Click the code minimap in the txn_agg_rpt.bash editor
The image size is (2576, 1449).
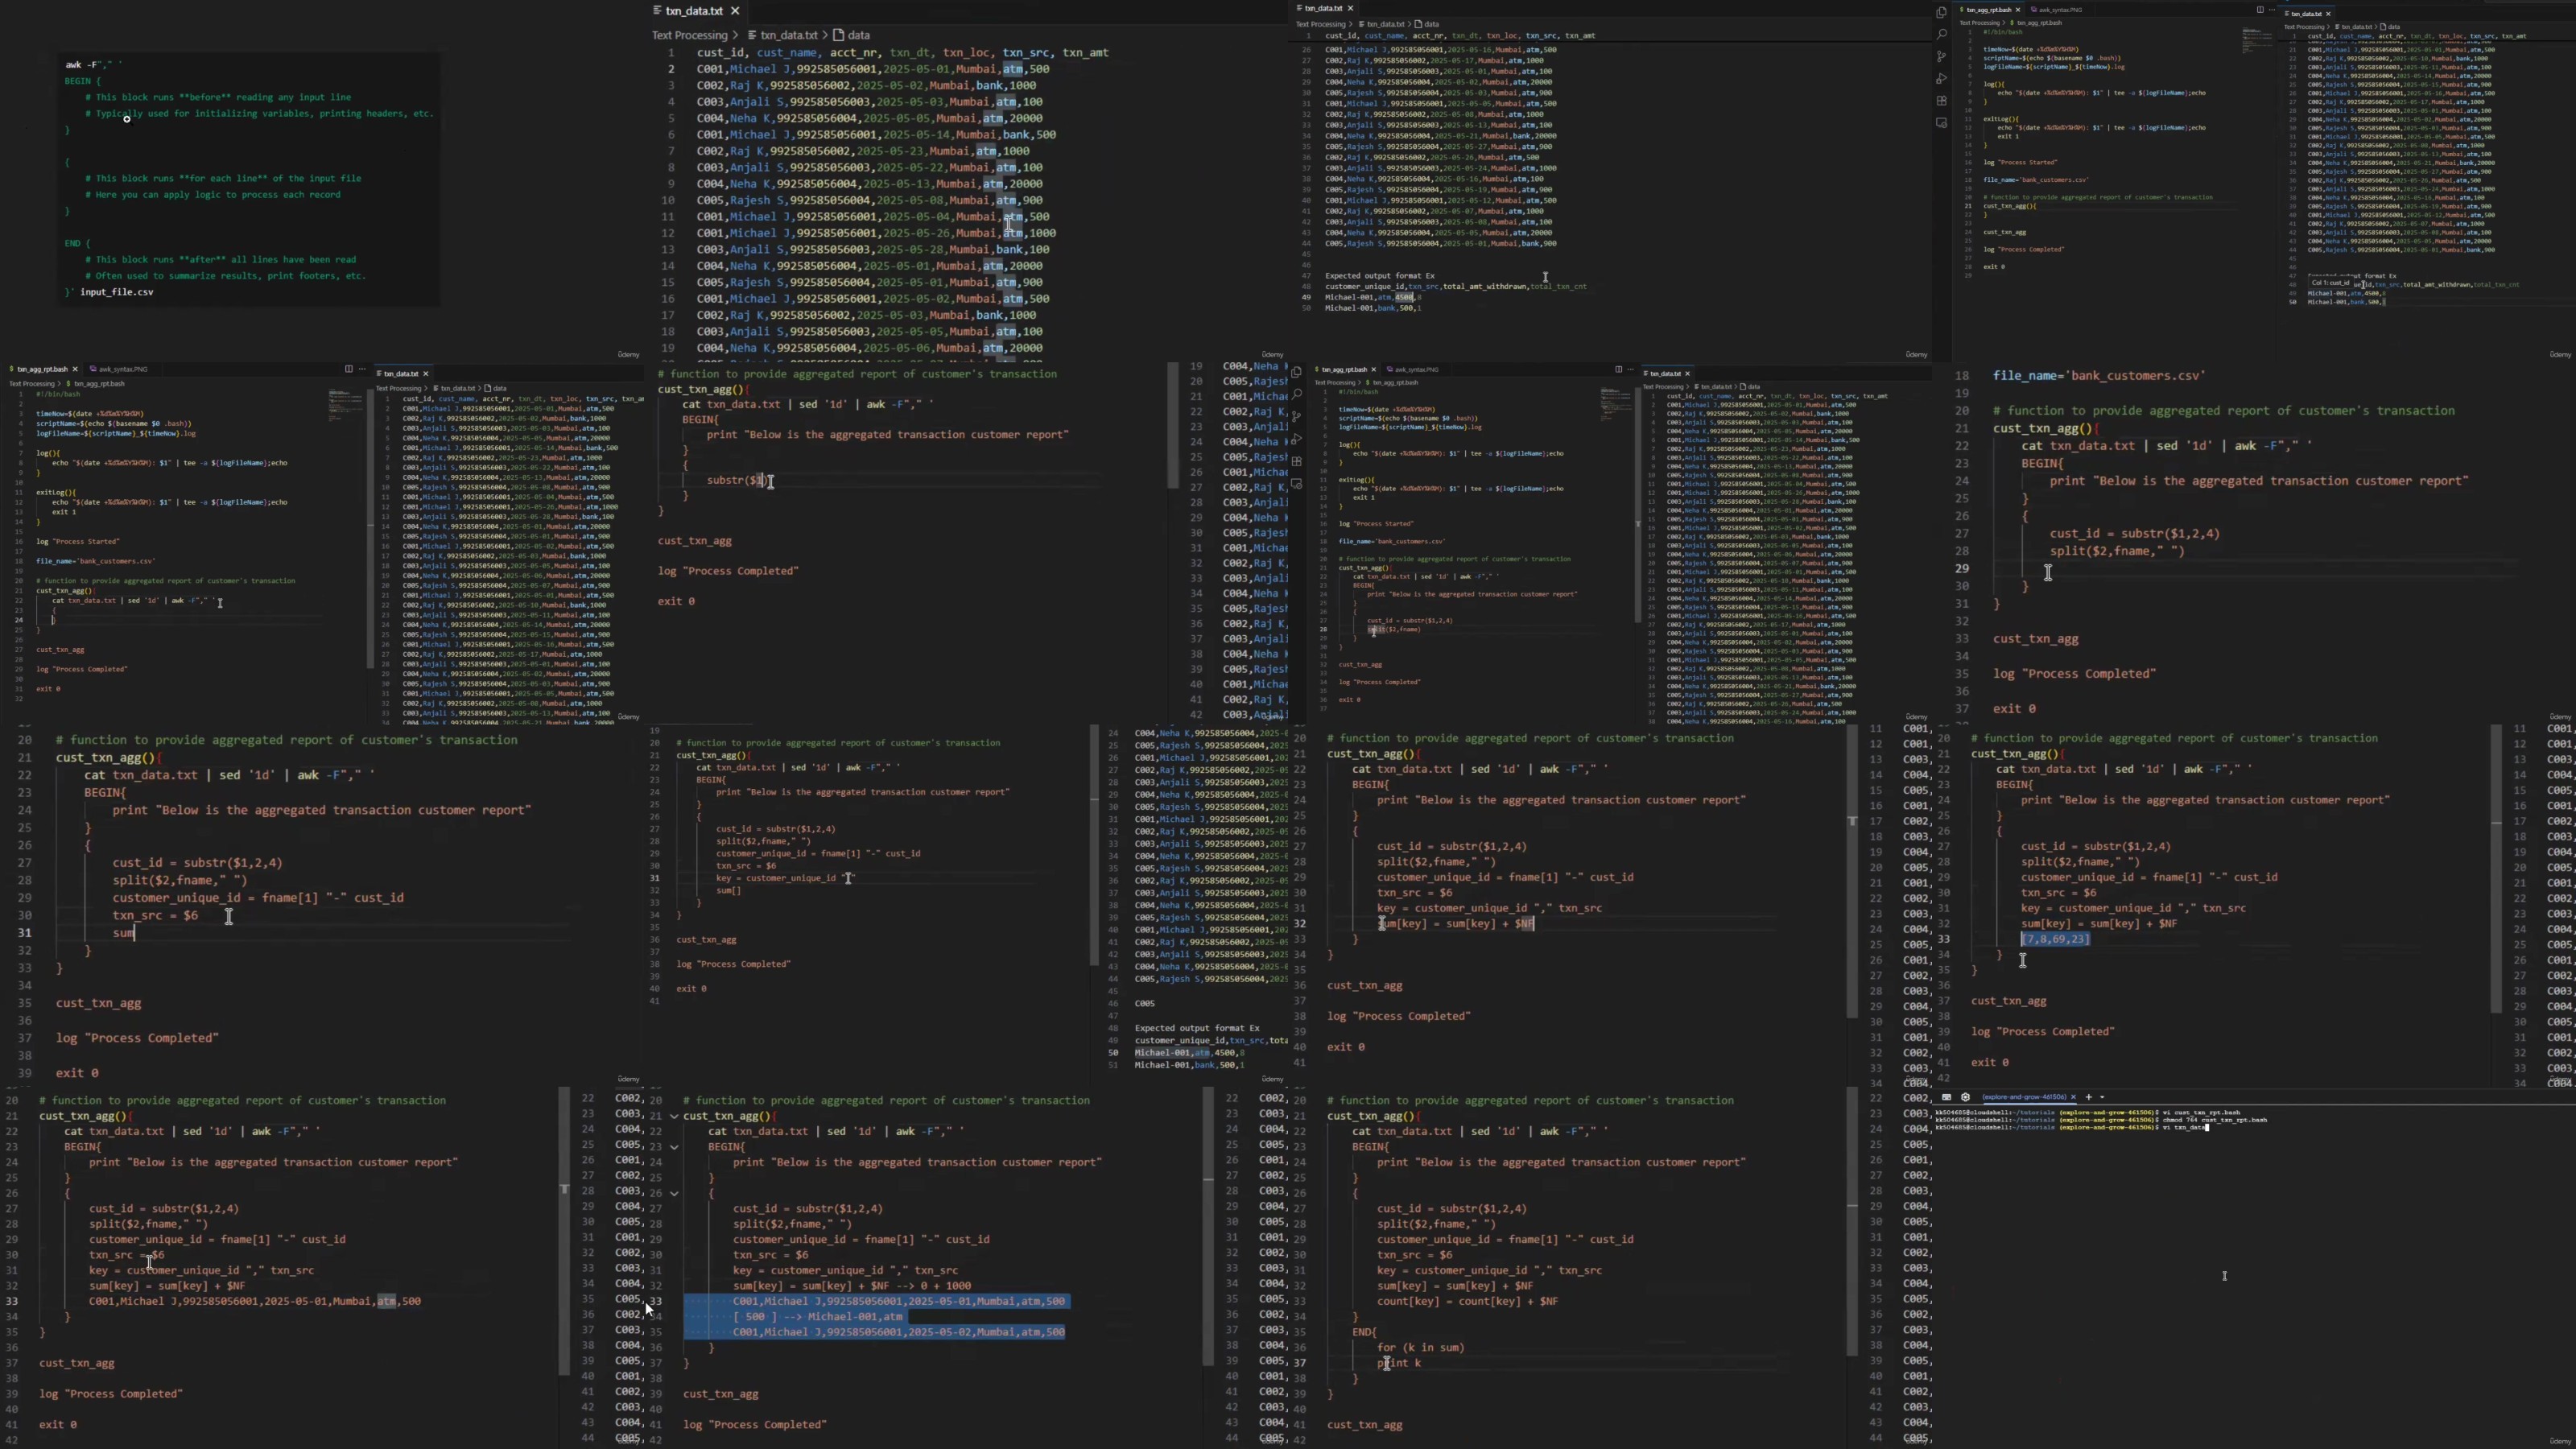click(2257, 41)
